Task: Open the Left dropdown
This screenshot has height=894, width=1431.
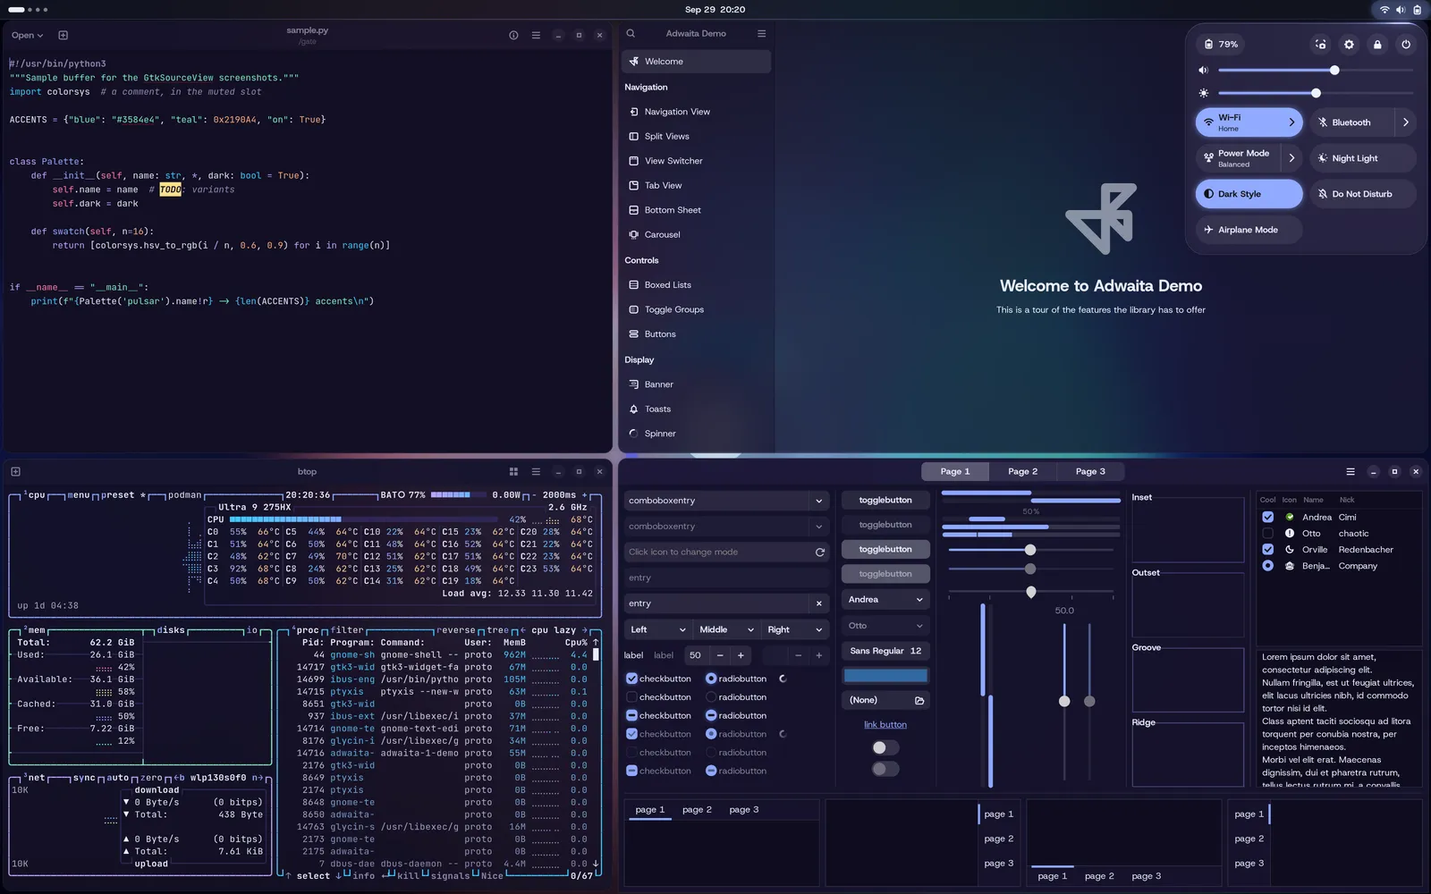Action: pos(657,629)
